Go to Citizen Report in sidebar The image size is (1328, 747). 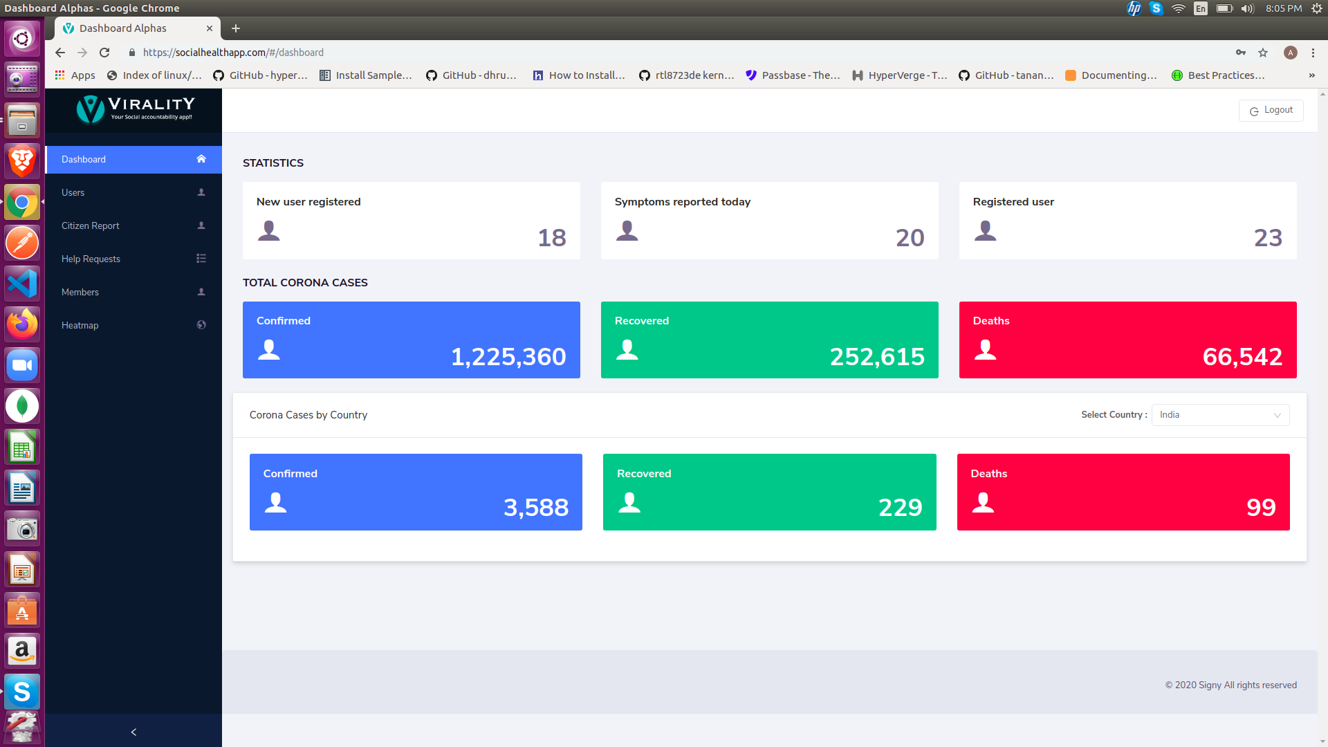(x=91, y=225)
